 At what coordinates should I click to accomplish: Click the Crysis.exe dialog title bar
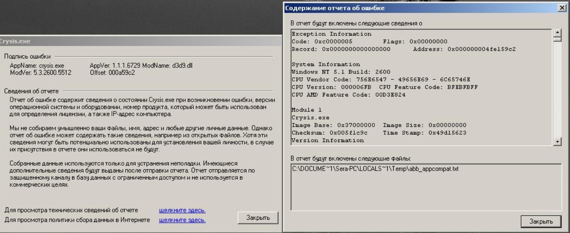point(140,41)
